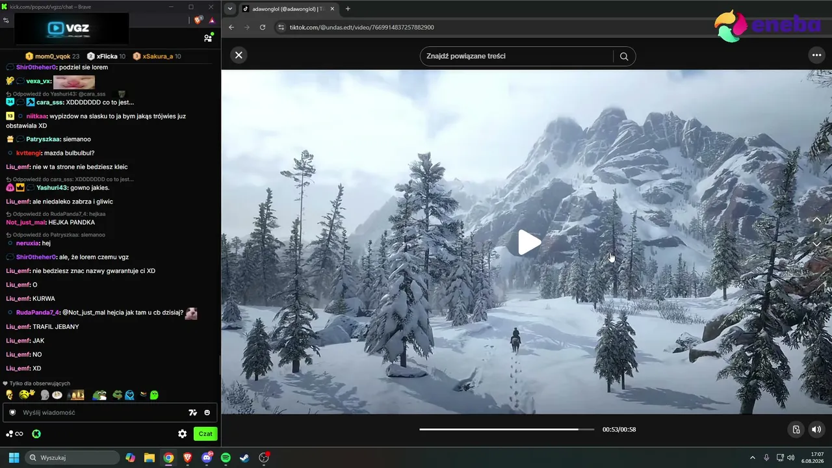Switch to Discord on the taskbar
This screenshot has width=832, height=468.
click(207, 458)
